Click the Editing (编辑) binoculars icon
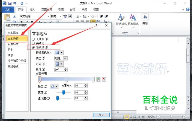192x121 pixels. tap(145, 17)
